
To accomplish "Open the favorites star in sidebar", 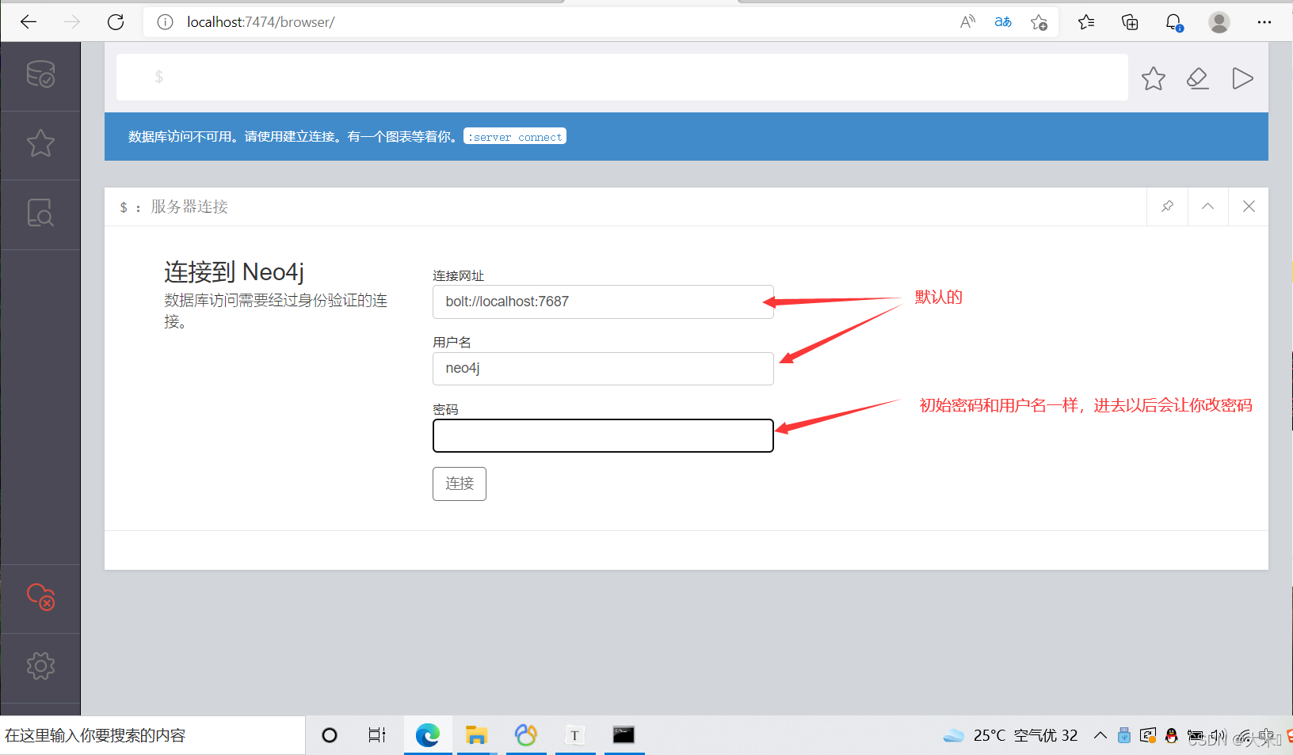I will (x=40, y=143).
